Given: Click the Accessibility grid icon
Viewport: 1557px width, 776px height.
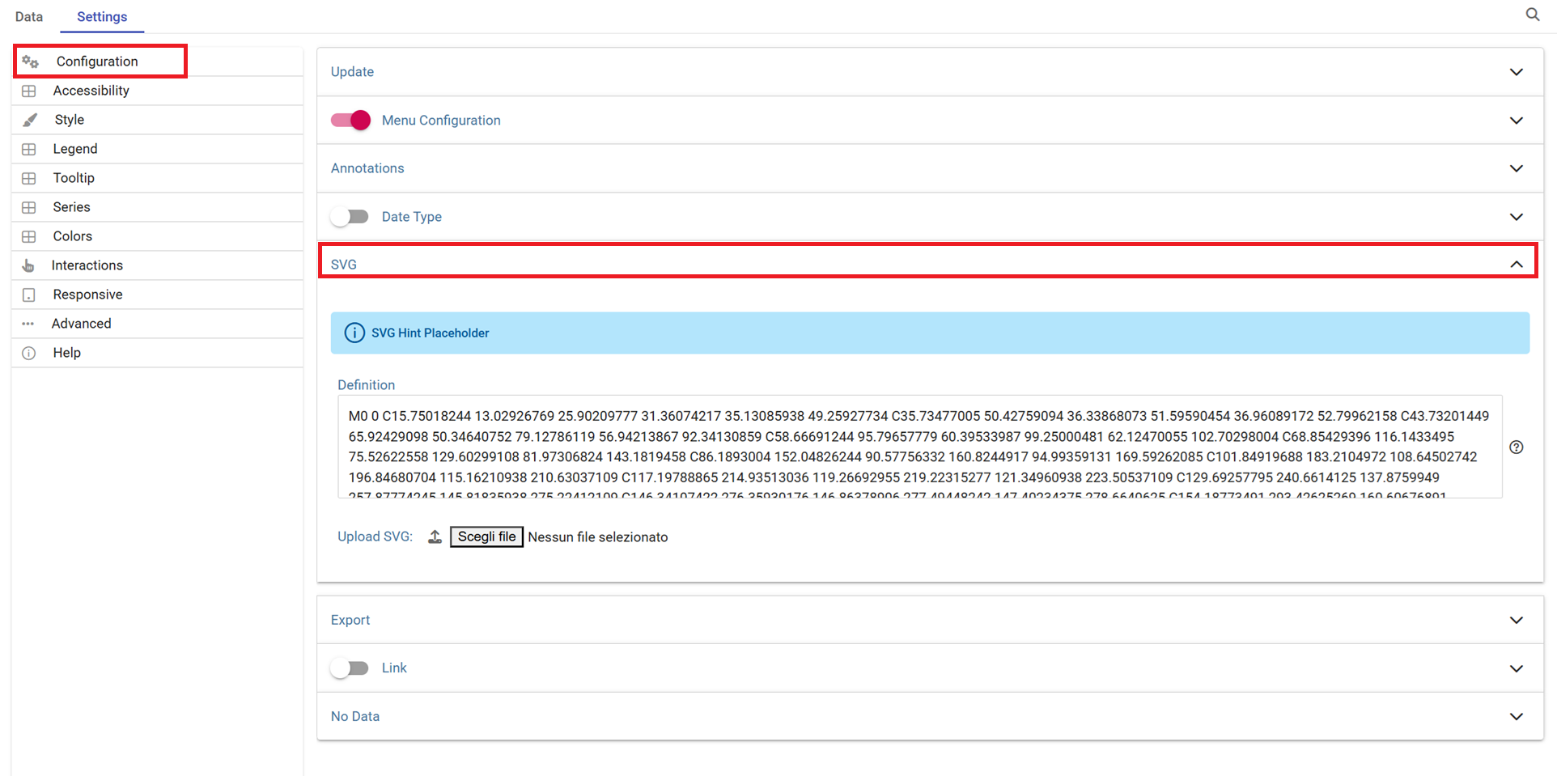Looking at the screenshot, I should pos(29,91).
